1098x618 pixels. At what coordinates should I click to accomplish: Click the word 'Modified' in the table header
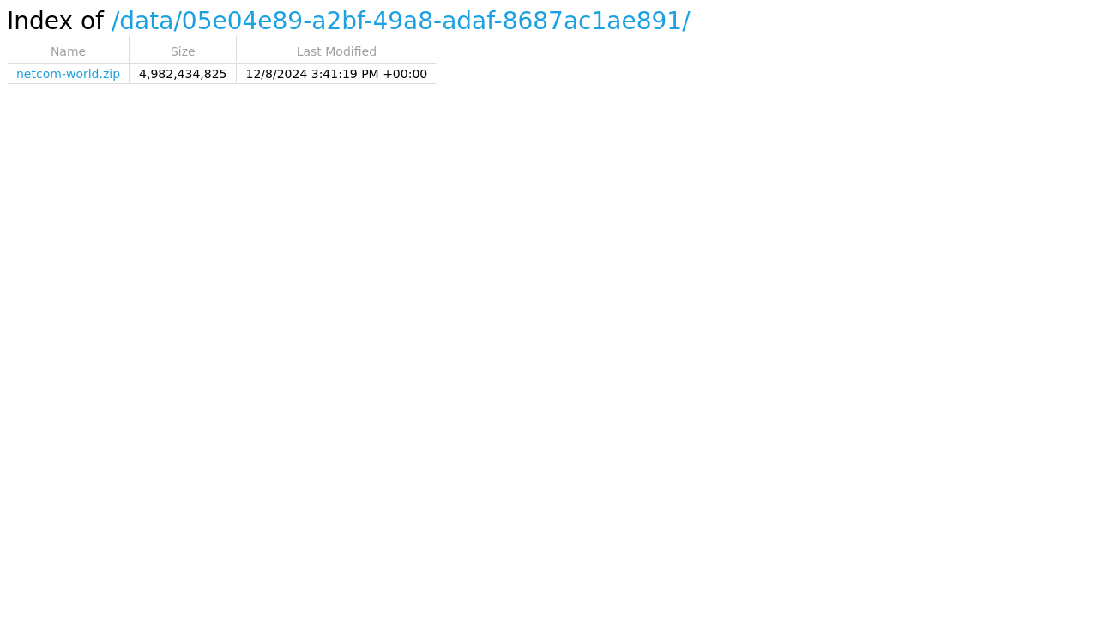[350, 51]
